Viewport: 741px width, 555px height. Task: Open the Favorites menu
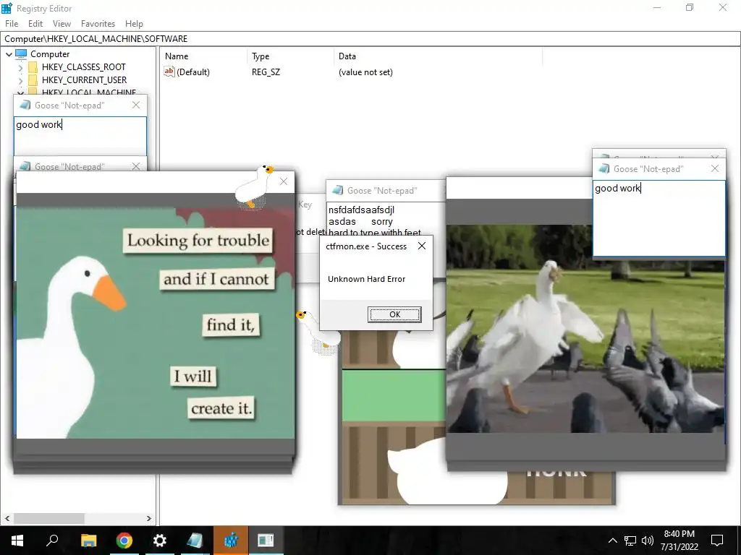pos(98,24)
